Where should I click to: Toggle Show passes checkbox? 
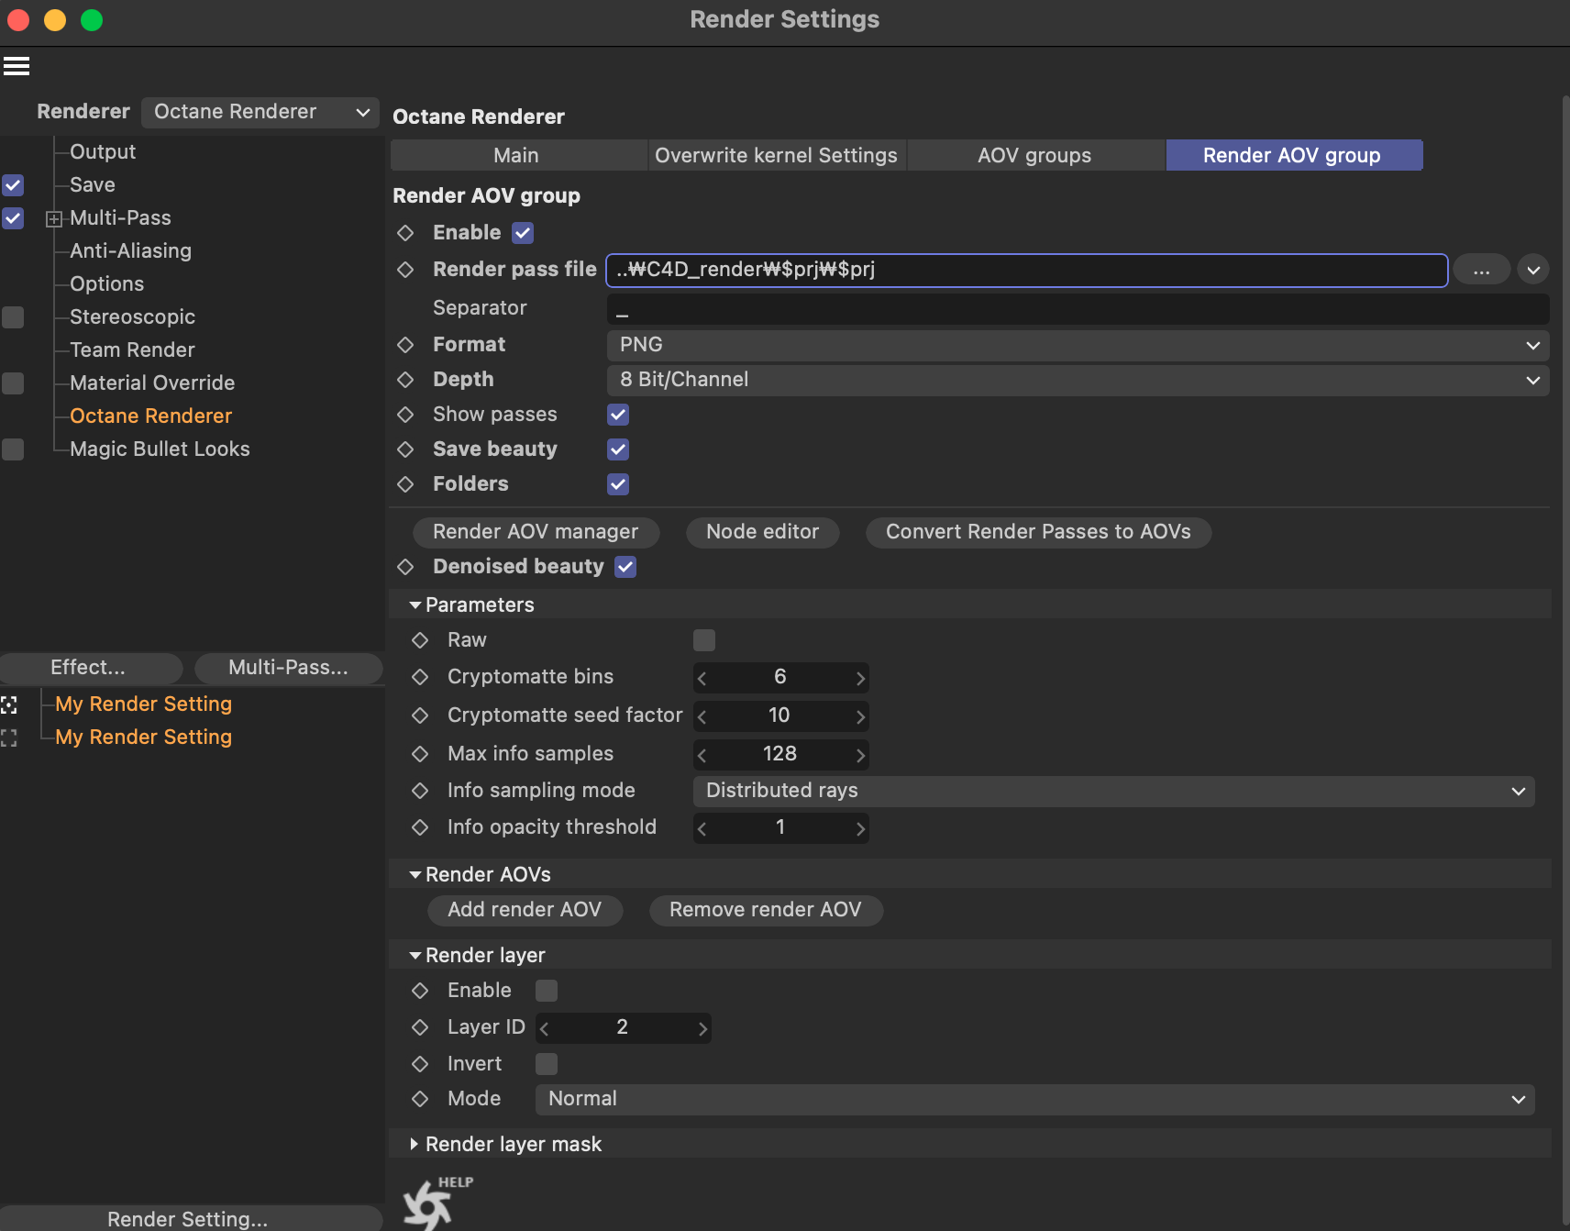(x=618, y=415)
